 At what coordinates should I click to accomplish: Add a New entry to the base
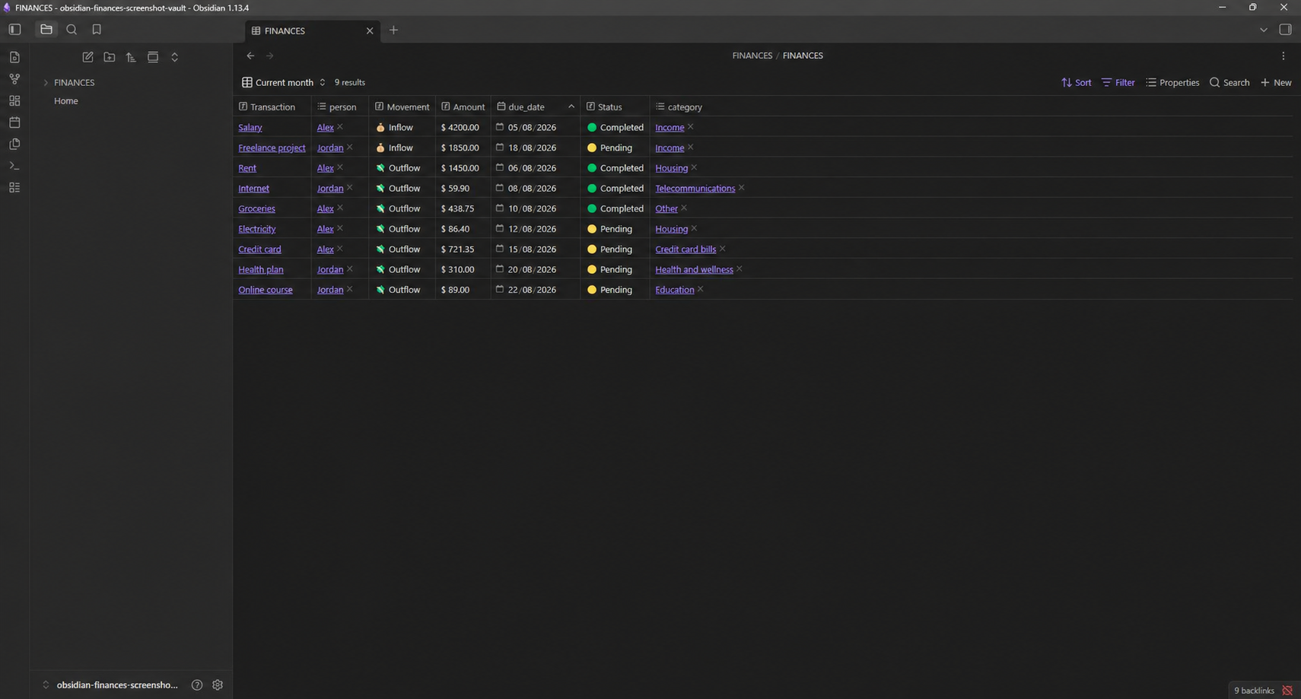(x=1276, y=82)
